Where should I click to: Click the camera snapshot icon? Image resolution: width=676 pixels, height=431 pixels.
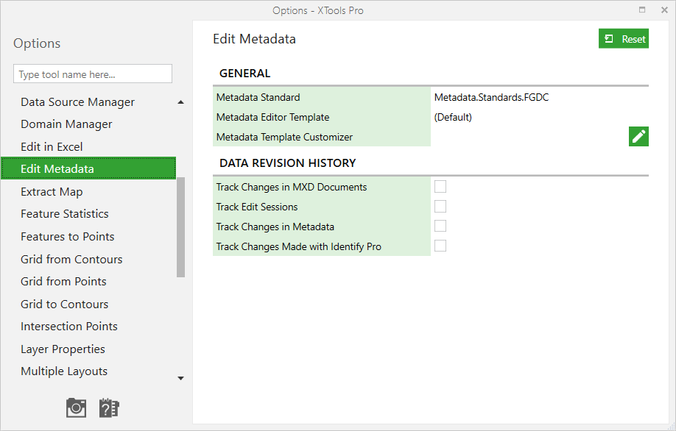coord(77,407)
